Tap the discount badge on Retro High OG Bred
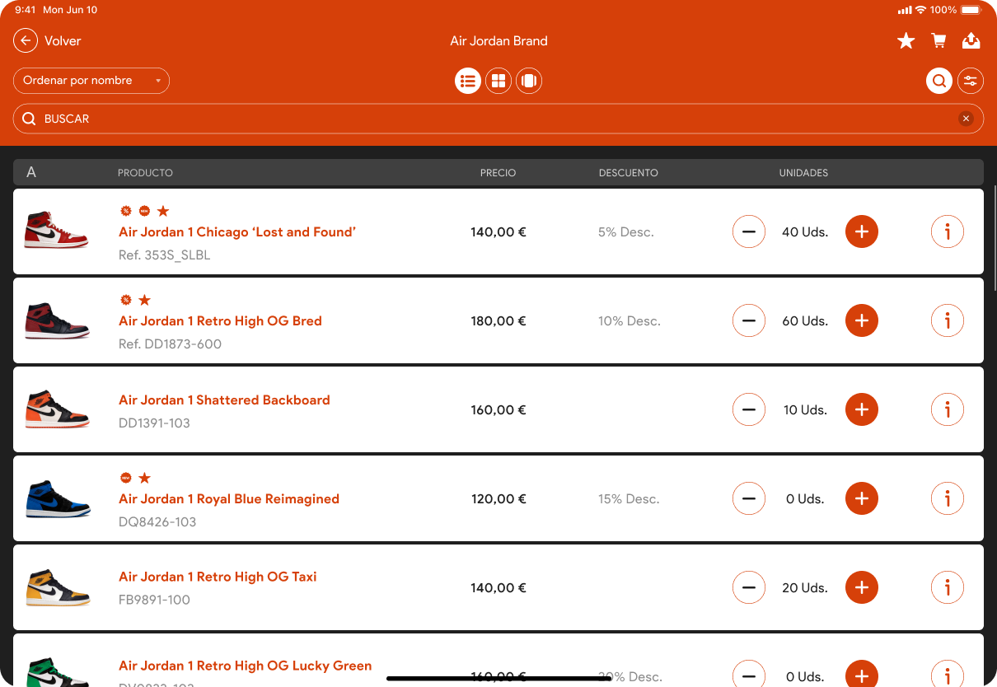This screenshot has height=687, width=997. click(x=126, y=300)
